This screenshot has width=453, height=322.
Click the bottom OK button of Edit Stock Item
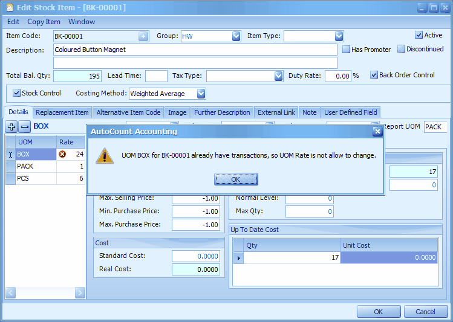pos(379,312)
